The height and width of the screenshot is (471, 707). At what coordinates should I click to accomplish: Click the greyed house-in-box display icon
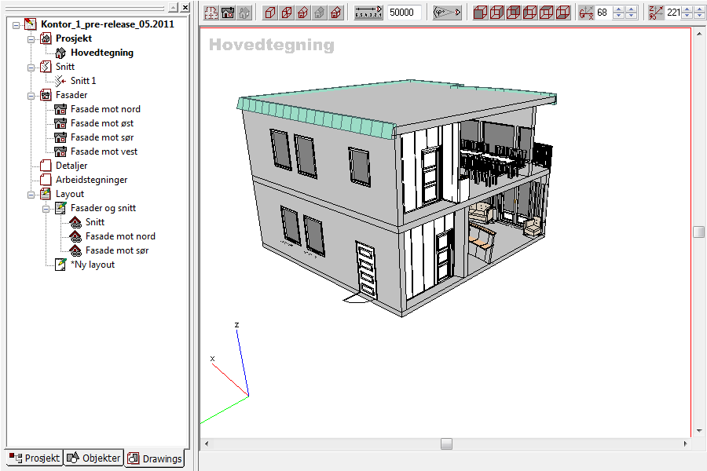pos(319,13)
